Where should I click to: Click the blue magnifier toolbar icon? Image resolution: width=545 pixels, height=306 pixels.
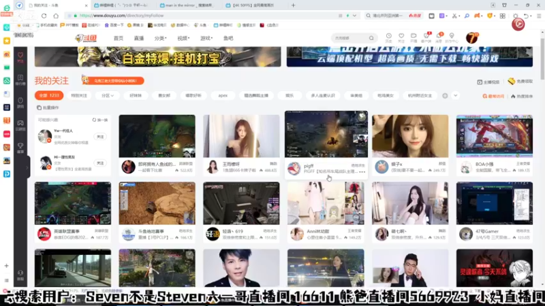tap(467, 16)
